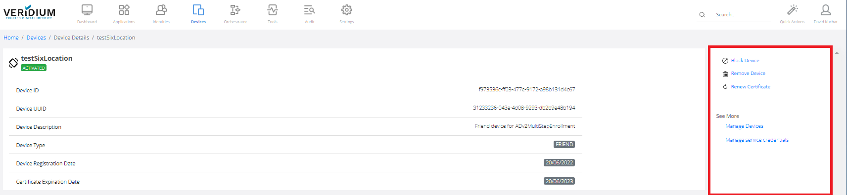This screenshot has height=195, width=847.
Task: Follow the Home breadcrumb link
Action: pos(11,38)
